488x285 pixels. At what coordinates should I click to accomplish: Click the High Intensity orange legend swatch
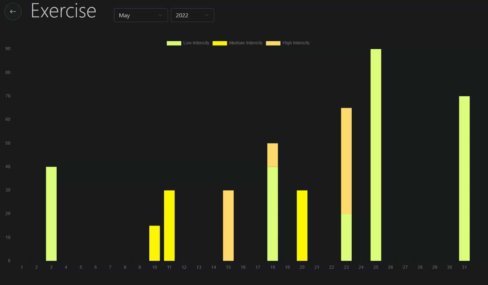[x=273, y=43]
